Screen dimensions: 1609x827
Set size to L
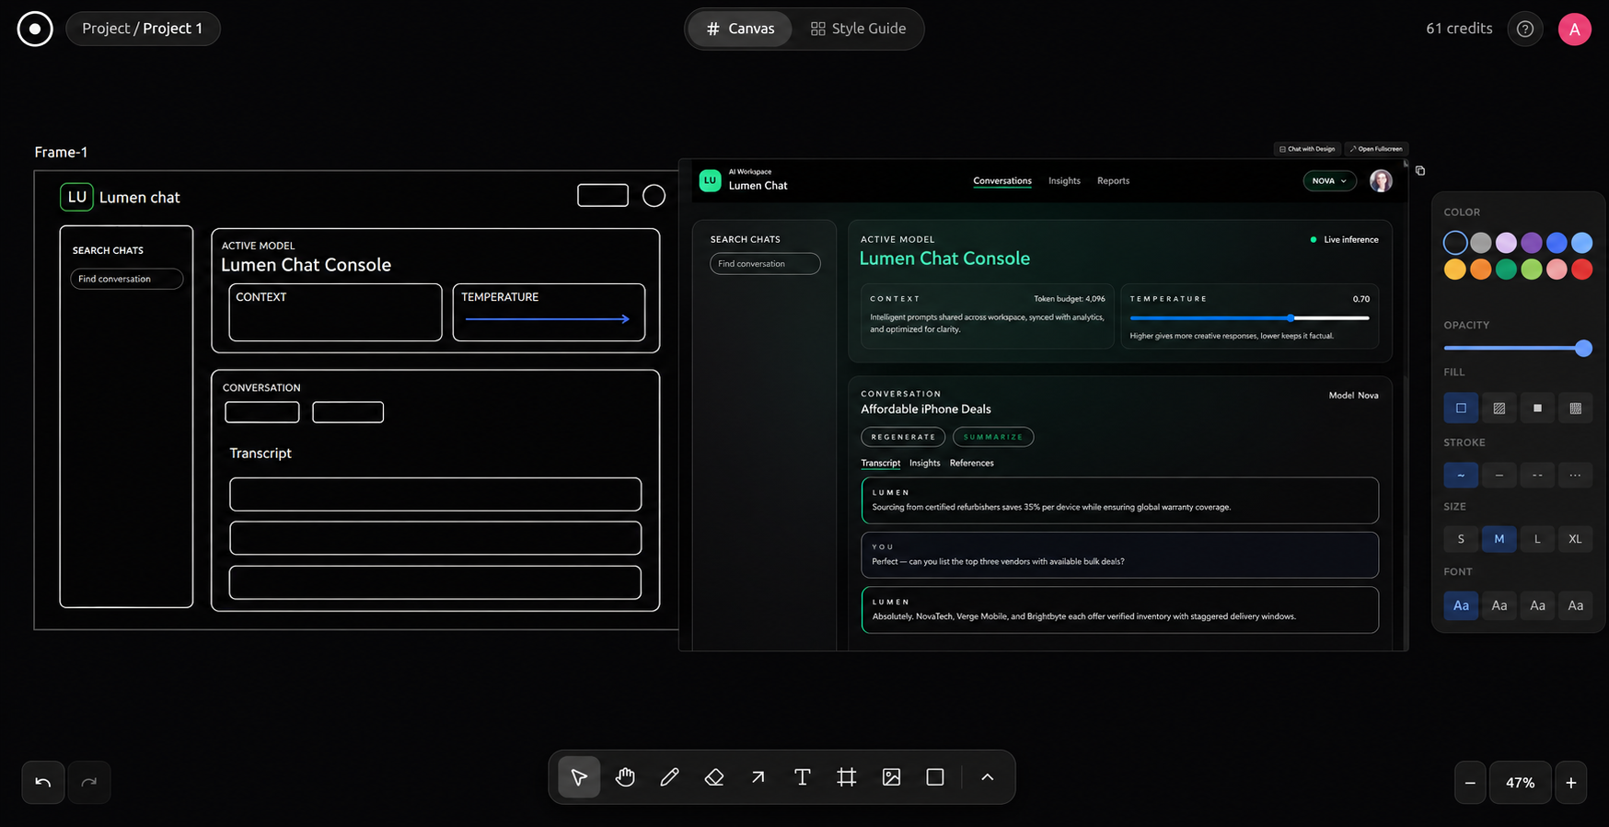(x=1537, y=539)
